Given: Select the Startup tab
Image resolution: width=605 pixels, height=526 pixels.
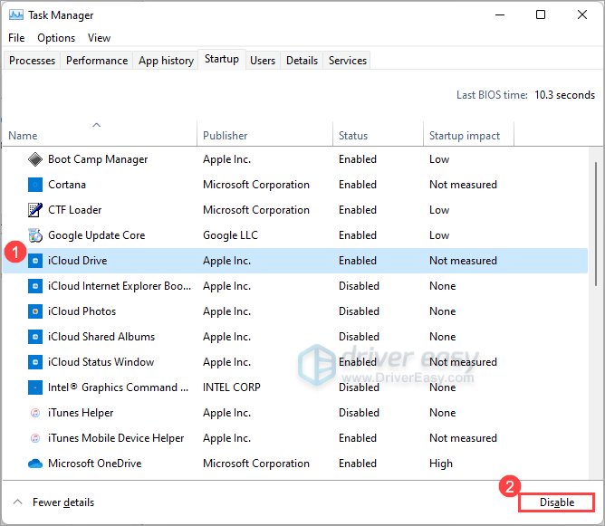Looking at the screenshot, I should coord(222,59).
